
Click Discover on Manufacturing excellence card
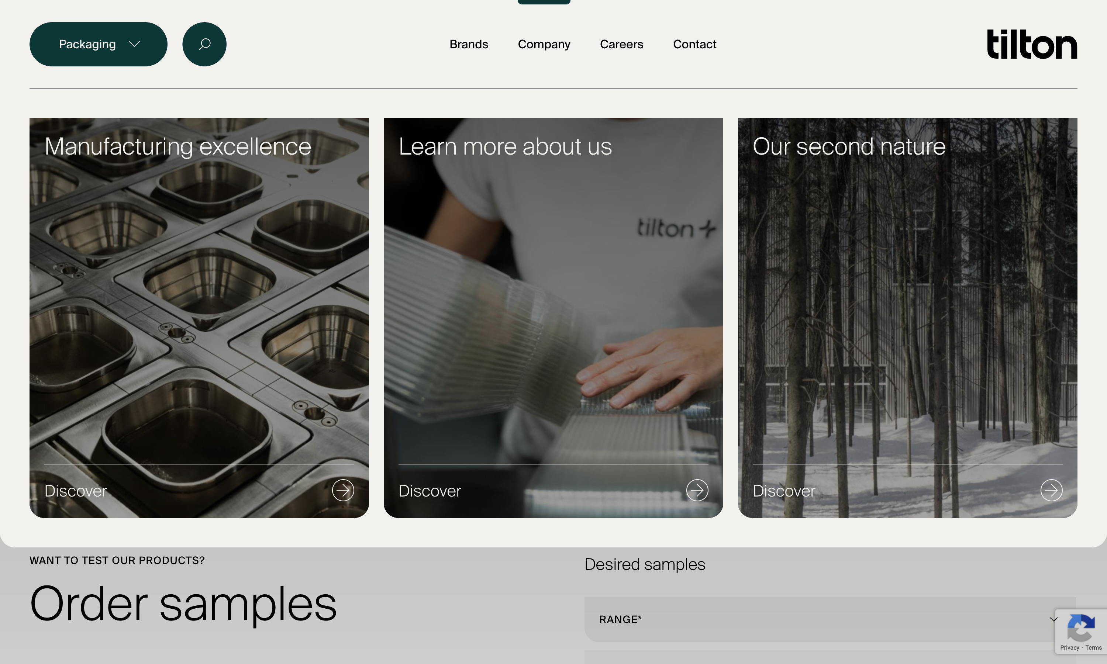pos(76,491)
